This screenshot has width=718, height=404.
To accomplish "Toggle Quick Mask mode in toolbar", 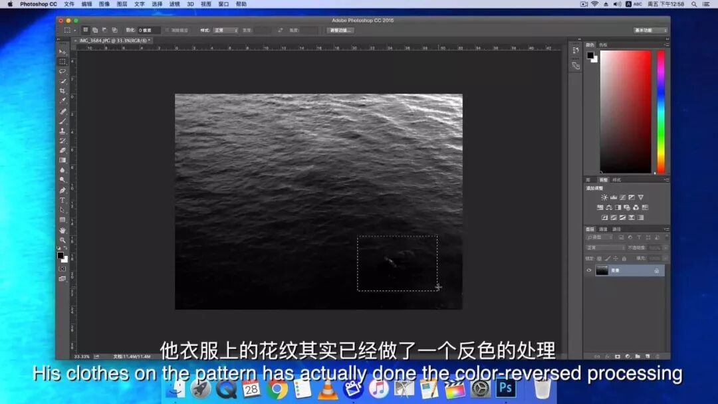I will (x=62, y=268).
